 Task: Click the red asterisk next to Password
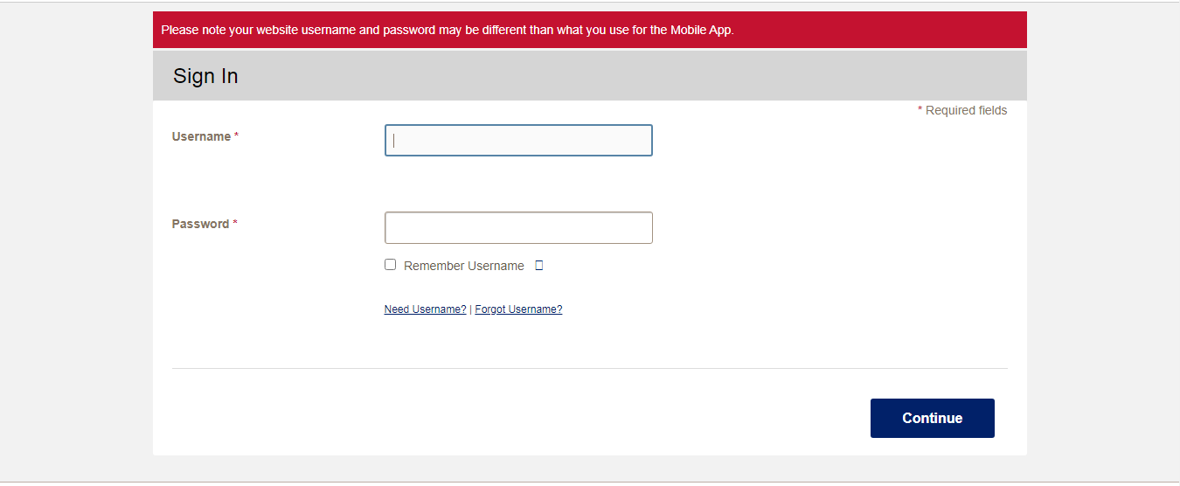coord(235,224)
